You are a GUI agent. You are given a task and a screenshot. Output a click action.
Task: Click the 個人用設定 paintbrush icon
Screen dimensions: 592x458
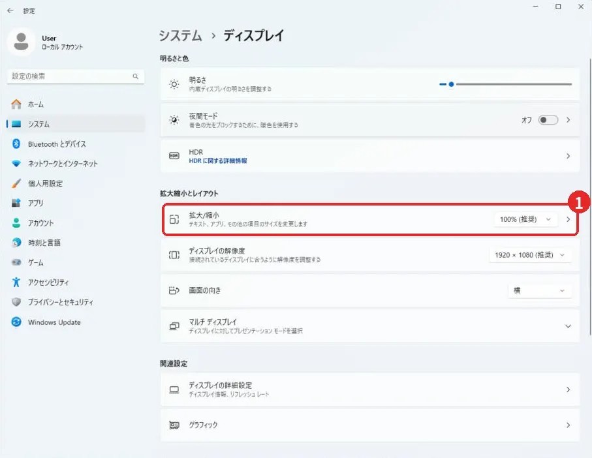(x=16, y=183)
